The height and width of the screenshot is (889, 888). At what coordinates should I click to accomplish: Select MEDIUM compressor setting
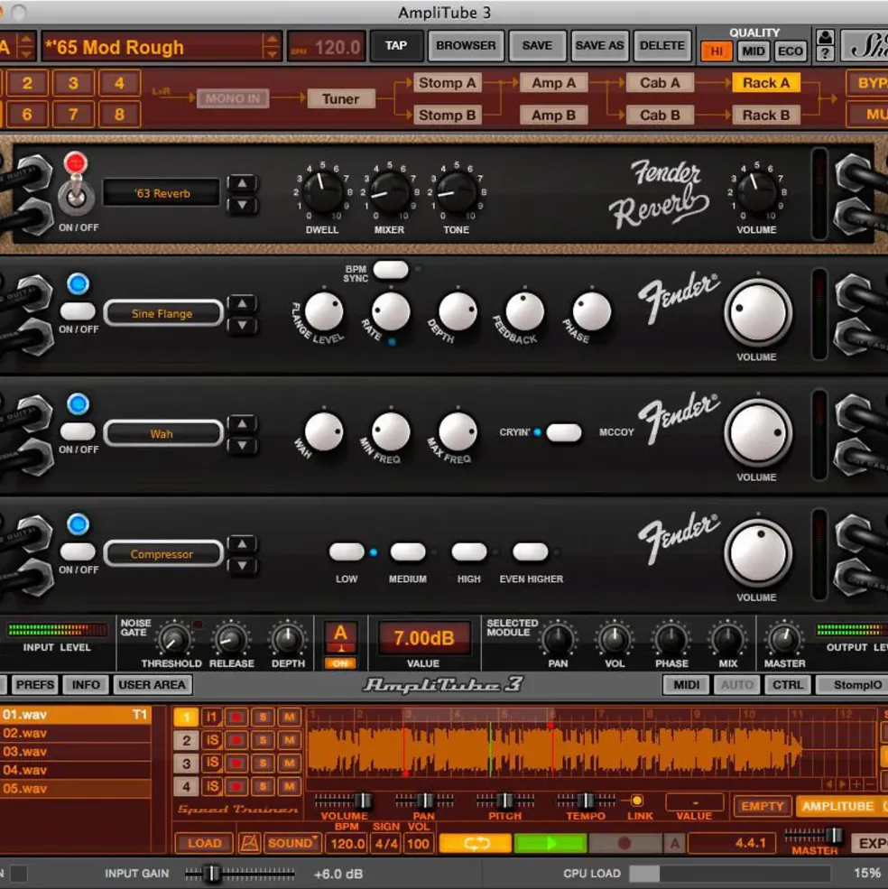pos(408,551)
